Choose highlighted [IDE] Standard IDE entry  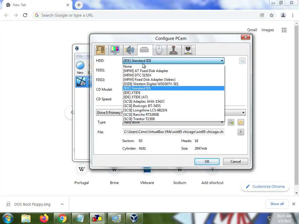173,88
